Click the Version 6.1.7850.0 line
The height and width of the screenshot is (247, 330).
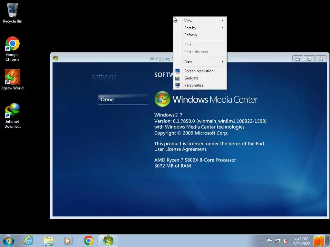[x=210, y=121]
